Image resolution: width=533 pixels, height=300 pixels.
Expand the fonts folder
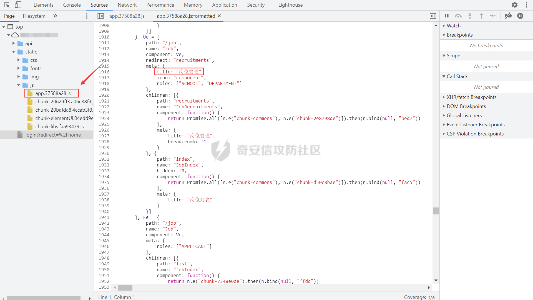[19, 68]
